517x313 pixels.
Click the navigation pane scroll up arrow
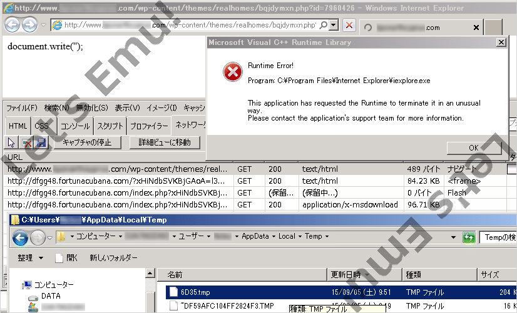[150, 273]
